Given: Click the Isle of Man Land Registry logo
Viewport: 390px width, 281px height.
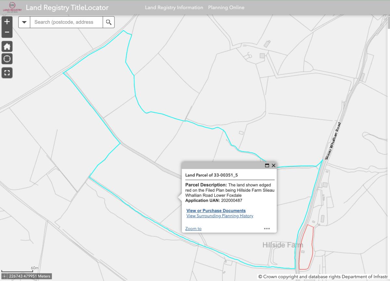Looking at the screenshot, I should click(x=12, y=7).
